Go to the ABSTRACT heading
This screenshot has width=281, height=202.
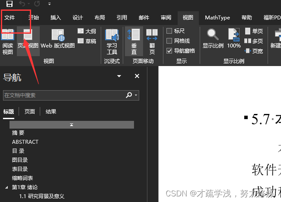(25, 142)
